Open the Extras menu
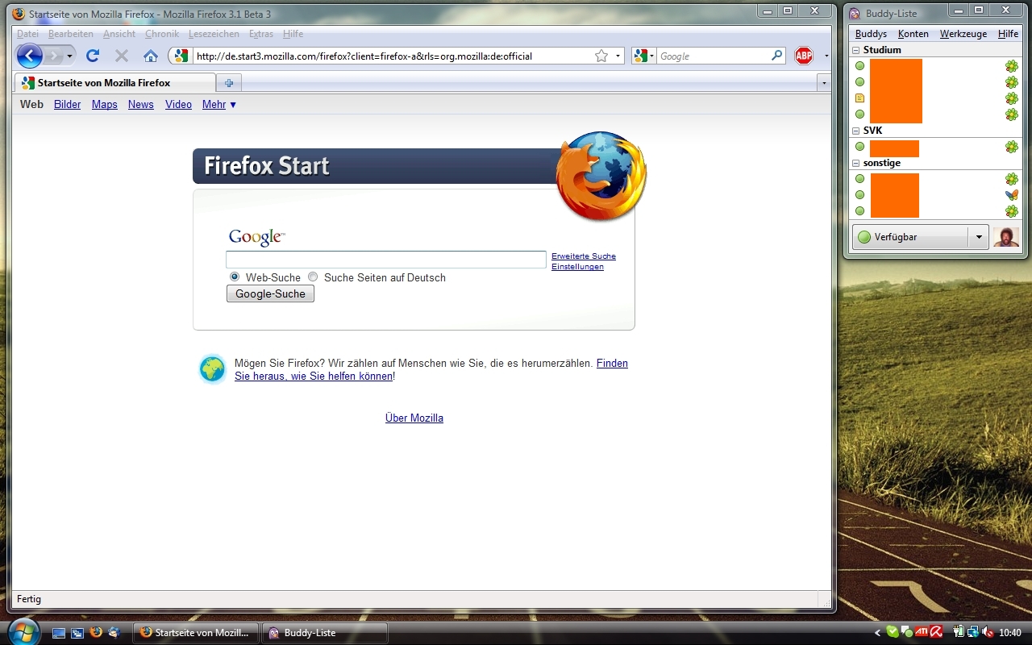The height and width of the screenshot is (645, 1032). pyautogui.click(x=261, y=34)
